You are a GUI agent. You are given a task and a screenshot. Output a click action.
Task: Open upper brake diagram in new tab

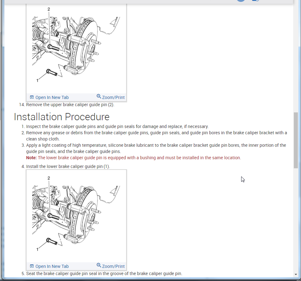click(x=49, y=97)
